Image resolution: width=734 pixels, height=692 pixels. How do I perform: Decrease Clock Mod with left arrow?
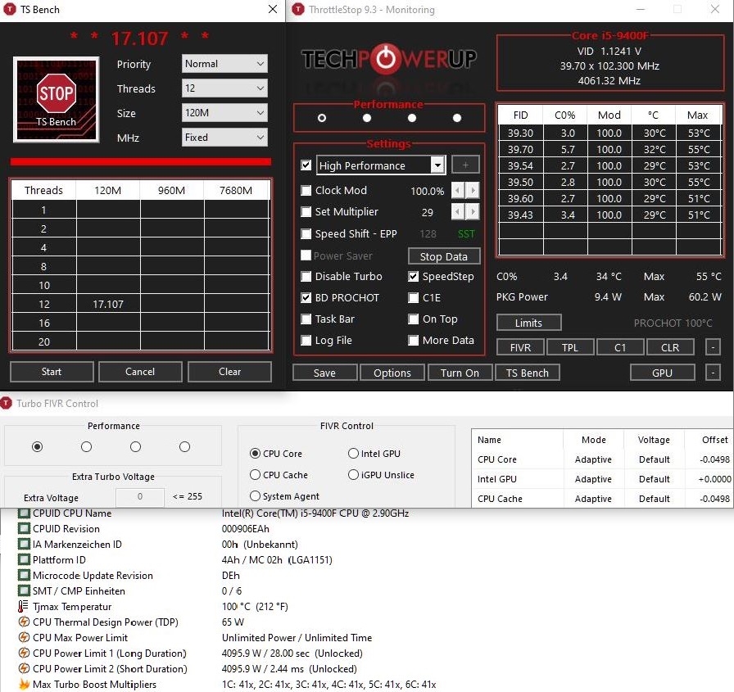(458, 191)
